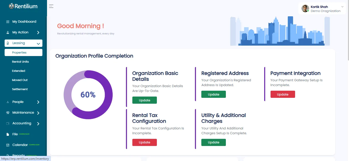
Task: Click the city skyline banner illustration
Action: [280, 31]
